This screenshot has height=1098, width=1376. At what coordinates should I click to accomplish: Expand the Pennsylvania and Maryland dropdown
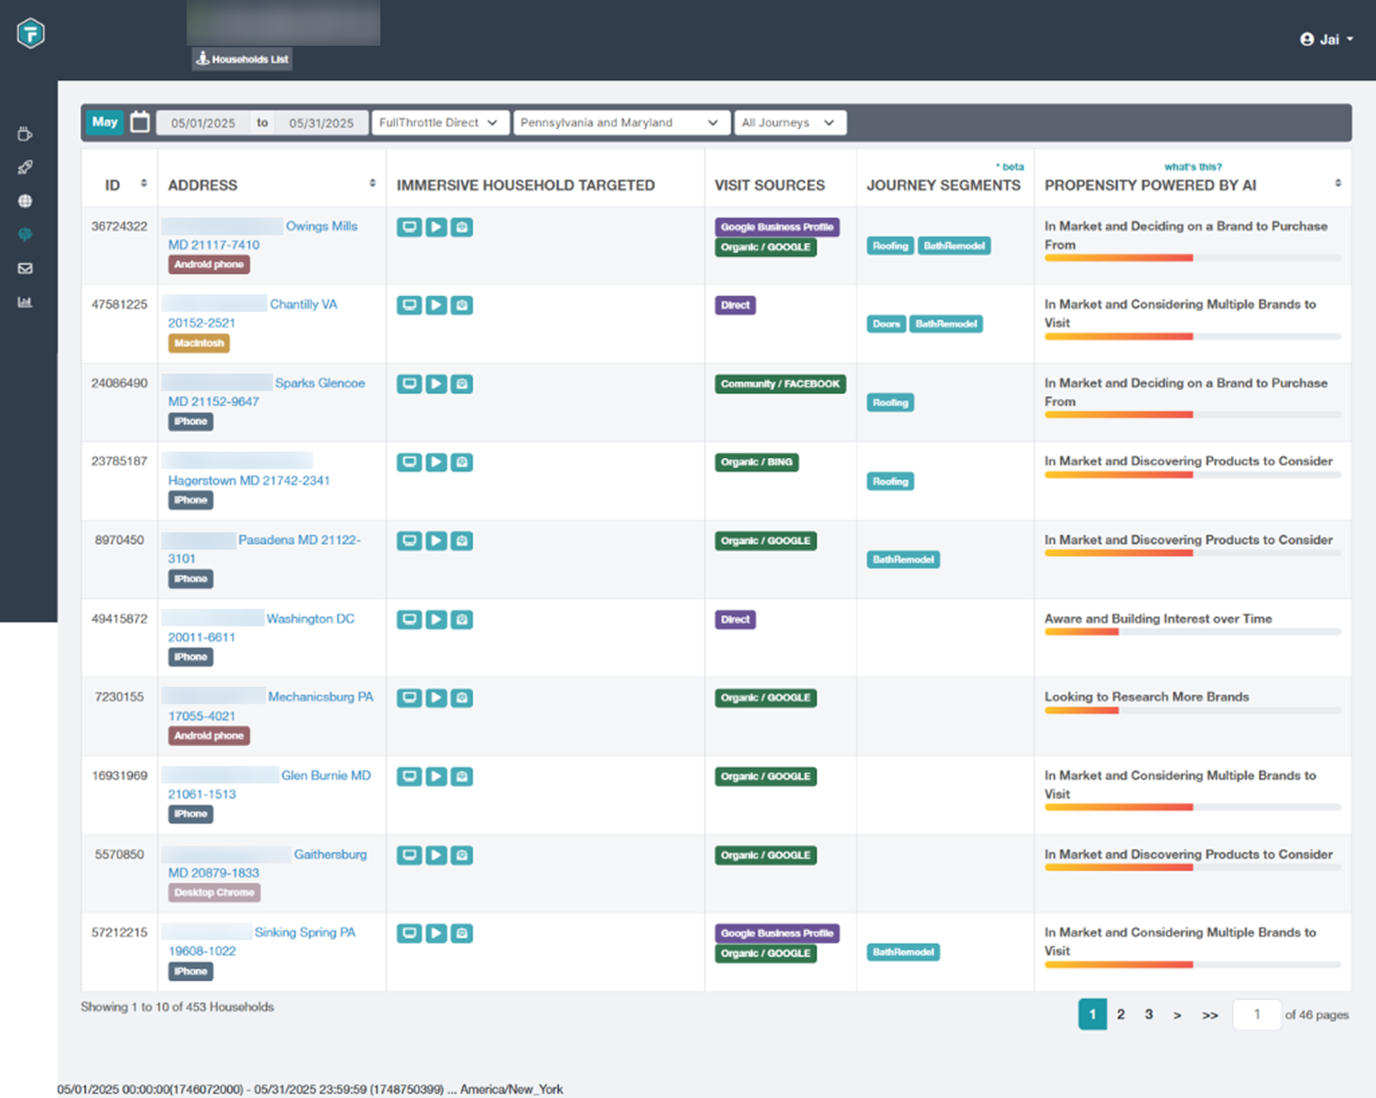[x=621, y=122]
